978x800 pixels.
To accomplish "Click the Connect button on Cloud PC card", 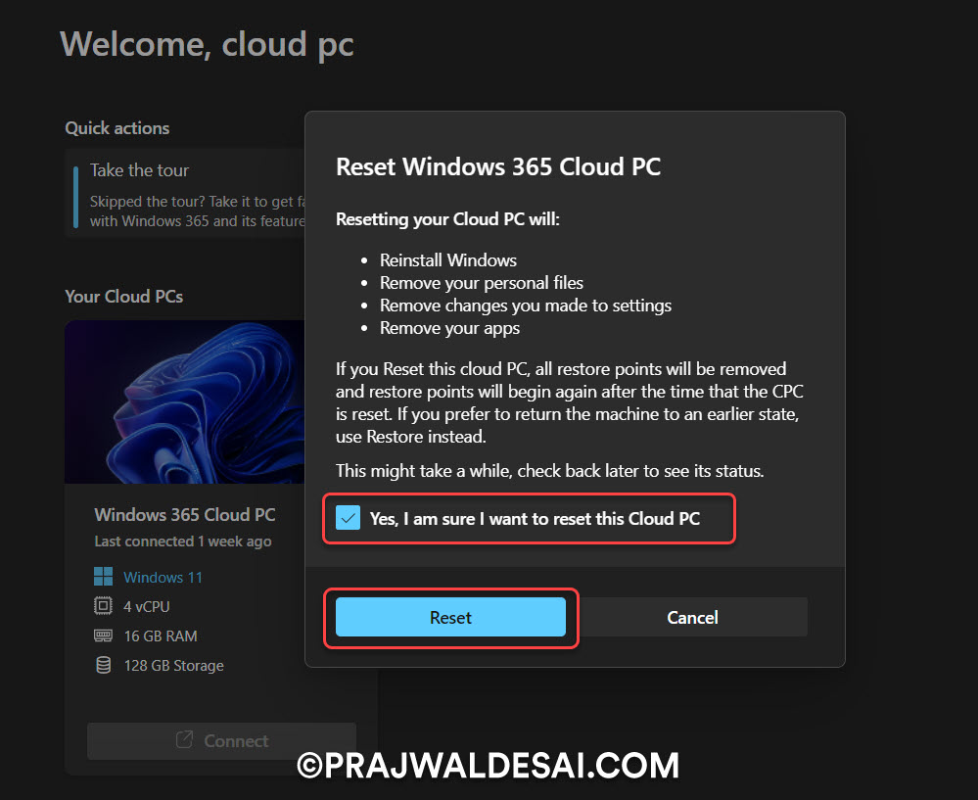I will (221, 740).
